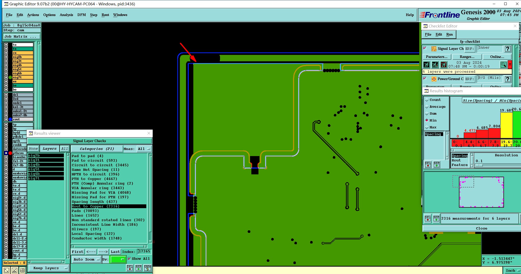The image size is (521, 274).
Task: Open help for Signal Layer Check
Action: (508, 49)
